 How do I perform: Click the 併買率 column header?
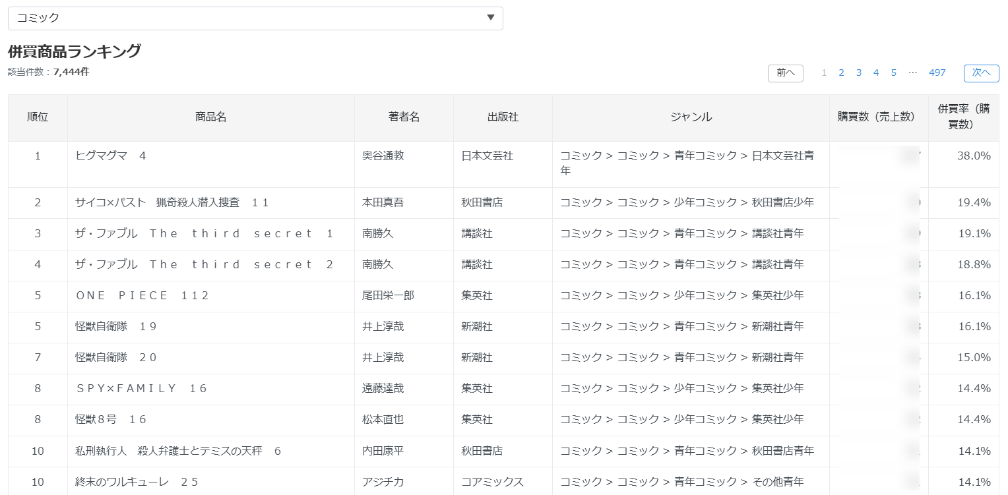tap(962, 117)
